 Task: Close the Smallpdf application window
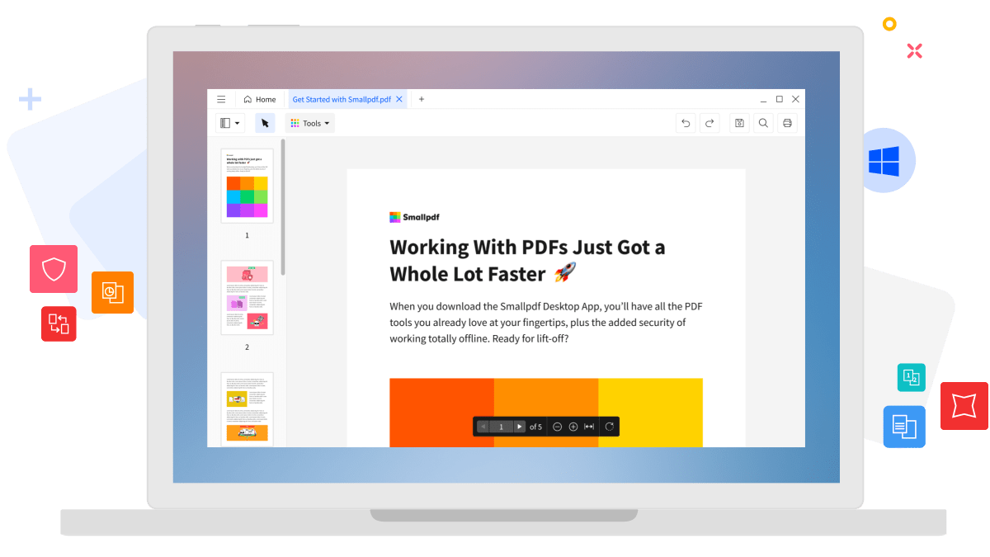coord(795,99)
